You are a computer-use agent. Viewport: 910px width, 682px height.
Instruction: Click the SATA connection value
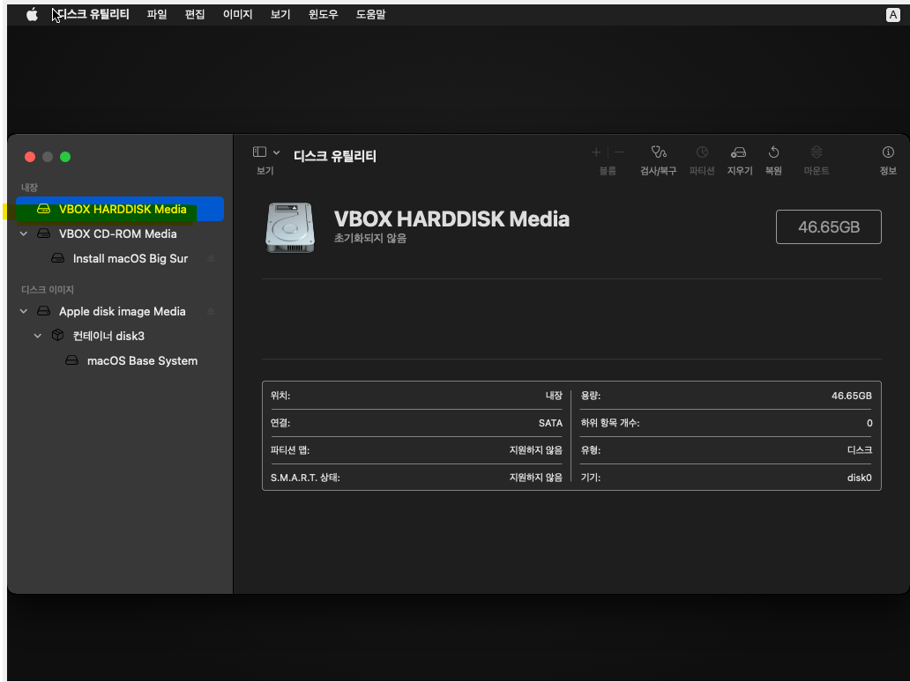click(550, 423)
